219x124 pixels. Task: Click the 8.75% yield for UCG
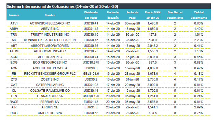pos(199,113)
